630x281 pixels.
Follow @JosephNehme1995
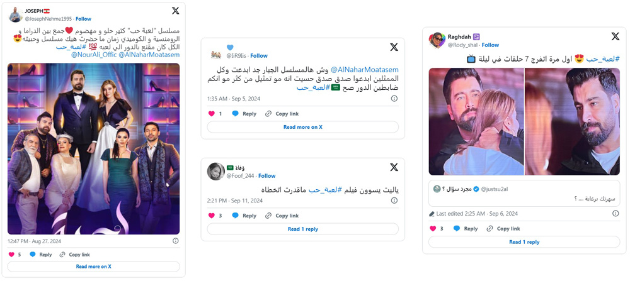pyautogui.click(x=84, y=19)
